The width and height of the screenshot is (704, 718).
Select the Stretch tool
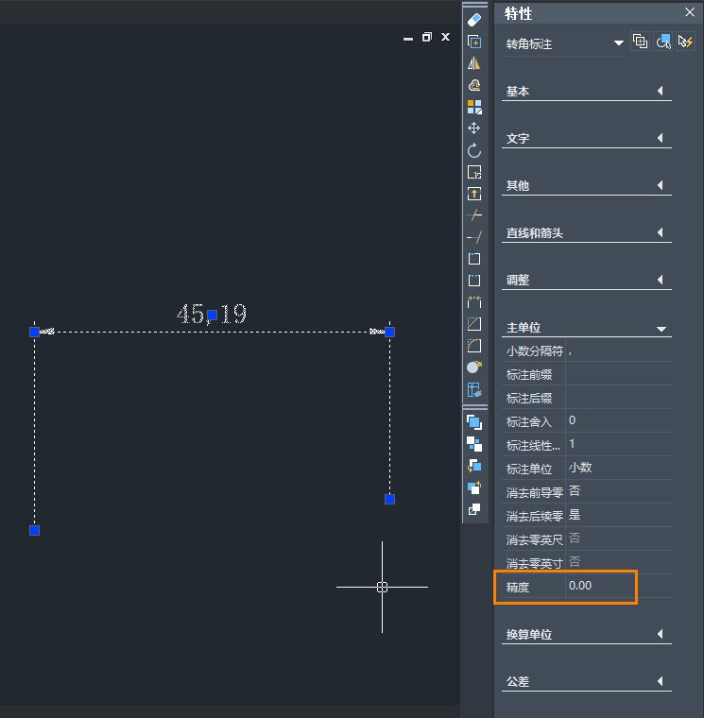474,195
